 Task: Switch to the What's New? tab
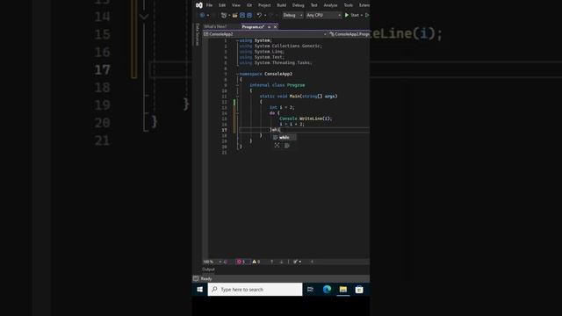215,27
